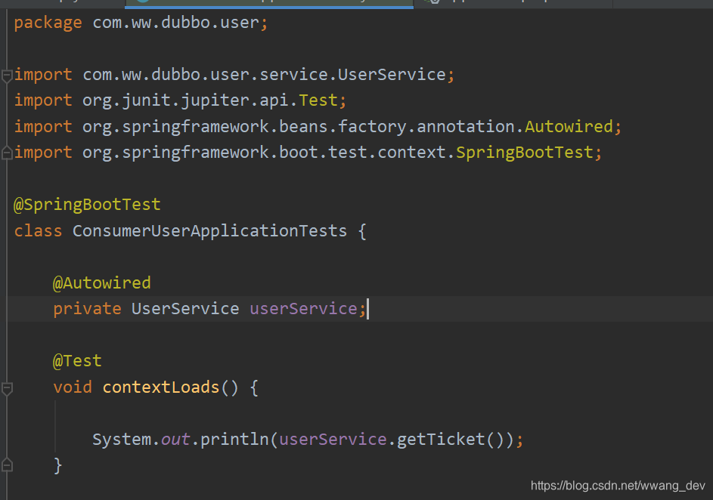Click the @SpringBootTest annotation above class
This screenshot has width=713, height=500.
[x=87, y=205]
